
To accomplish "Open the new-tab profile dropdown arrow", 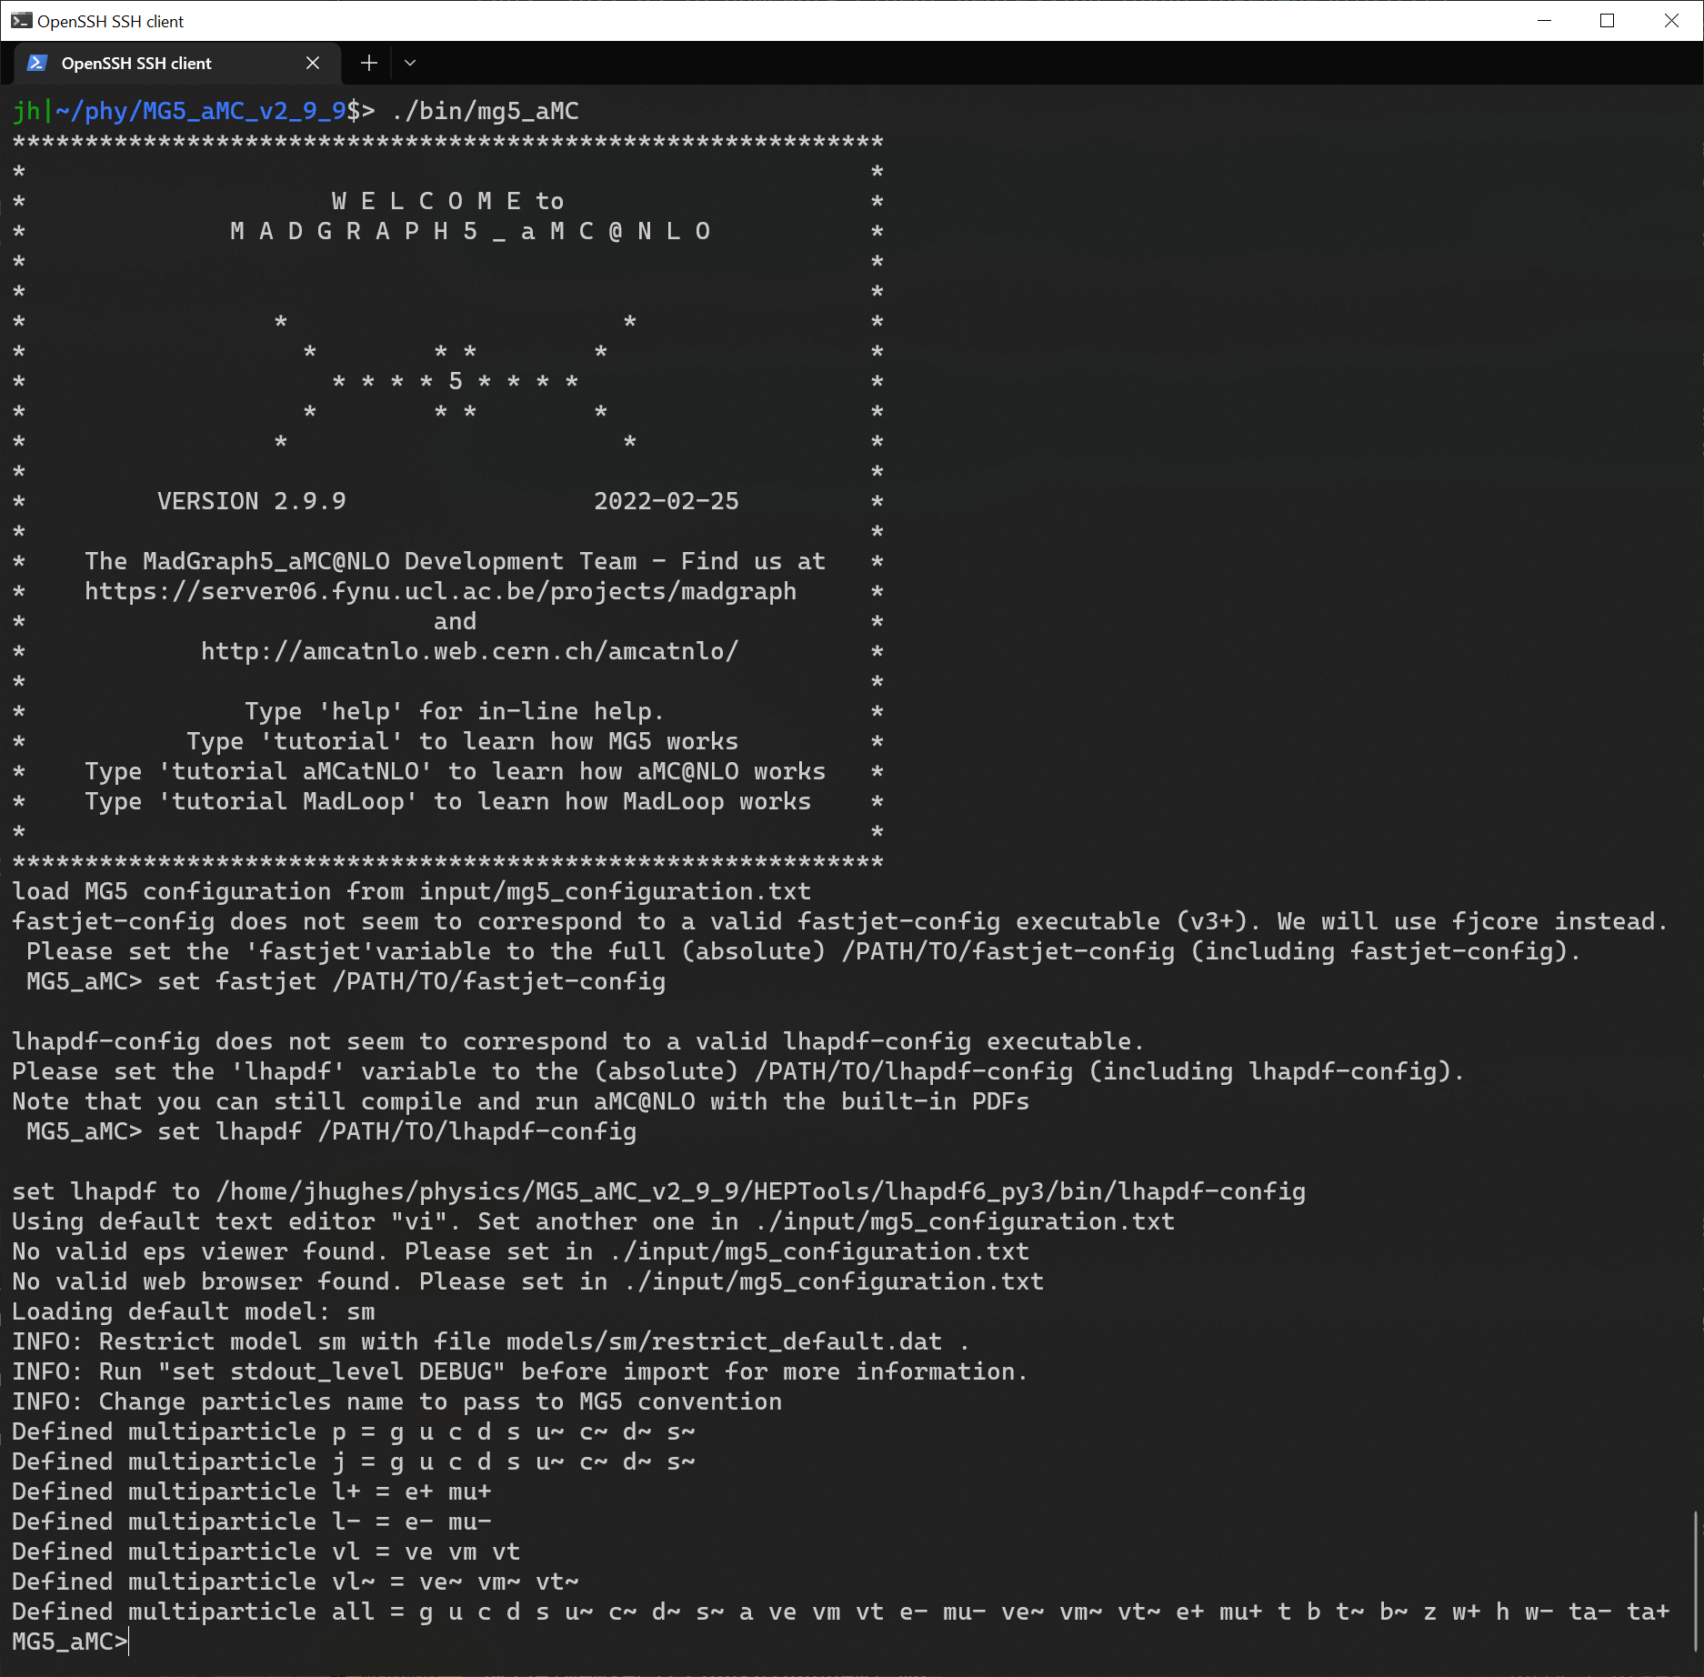I will point(410,63).
